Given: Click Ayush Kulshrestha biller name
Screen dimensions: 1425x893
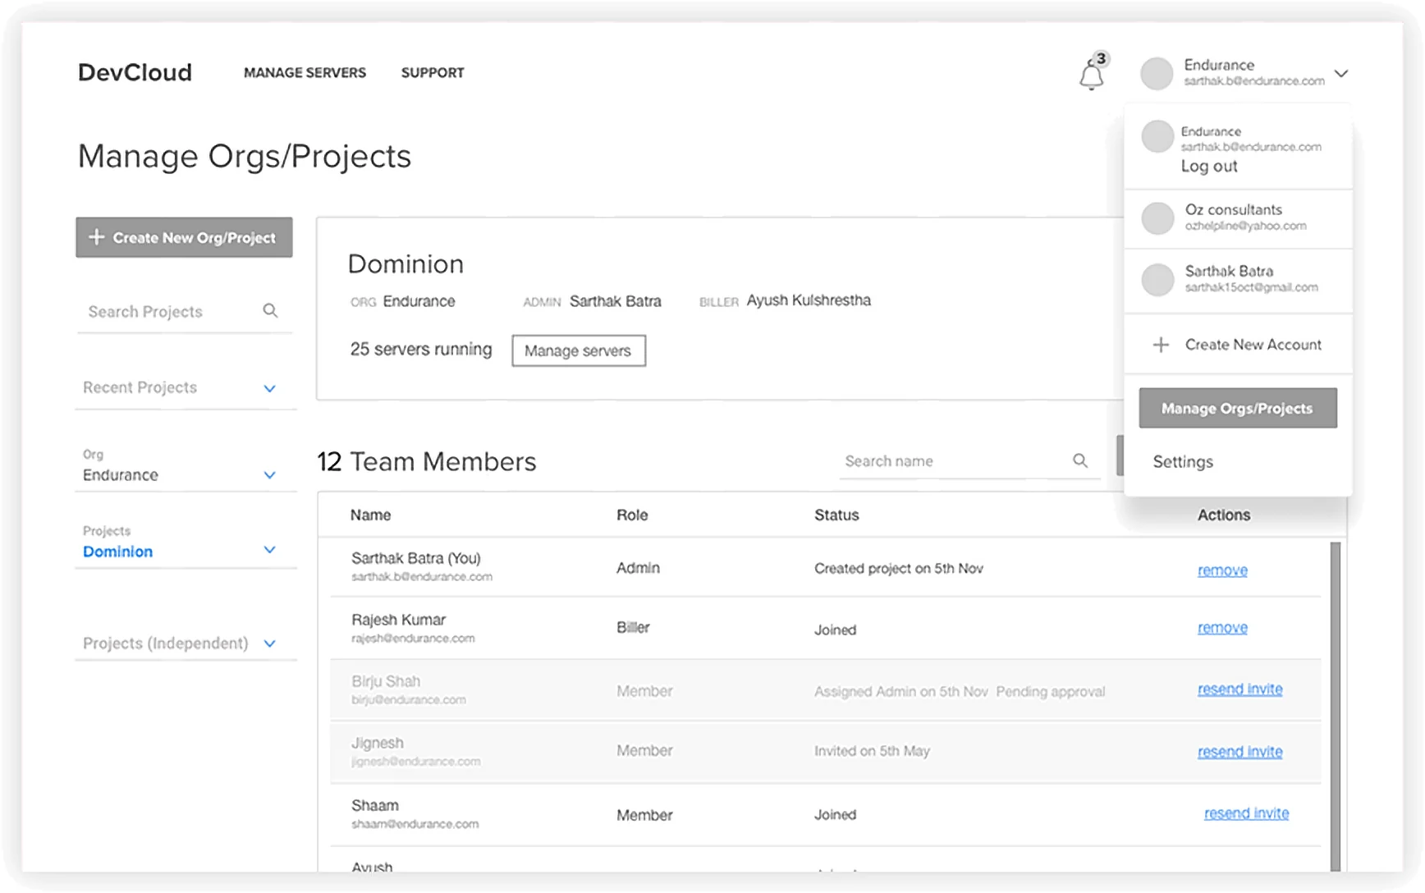Looking at the screenshot, I should (x=809, y=300).
